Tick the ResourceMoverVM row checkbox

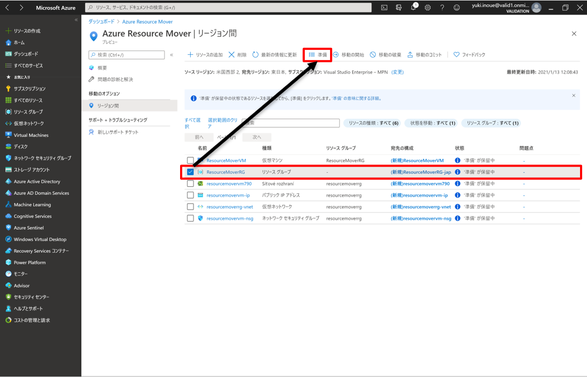(190, 161)
